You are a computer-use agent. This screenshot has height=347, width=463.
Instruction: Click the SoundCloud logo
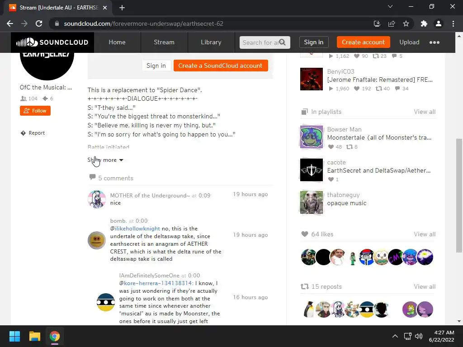[x=52, y=42]
